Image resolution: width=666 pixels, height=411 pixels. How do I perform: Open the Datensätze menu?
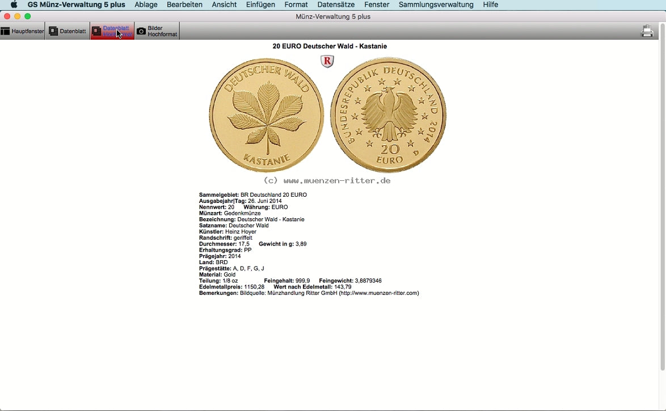click(336, 5)
